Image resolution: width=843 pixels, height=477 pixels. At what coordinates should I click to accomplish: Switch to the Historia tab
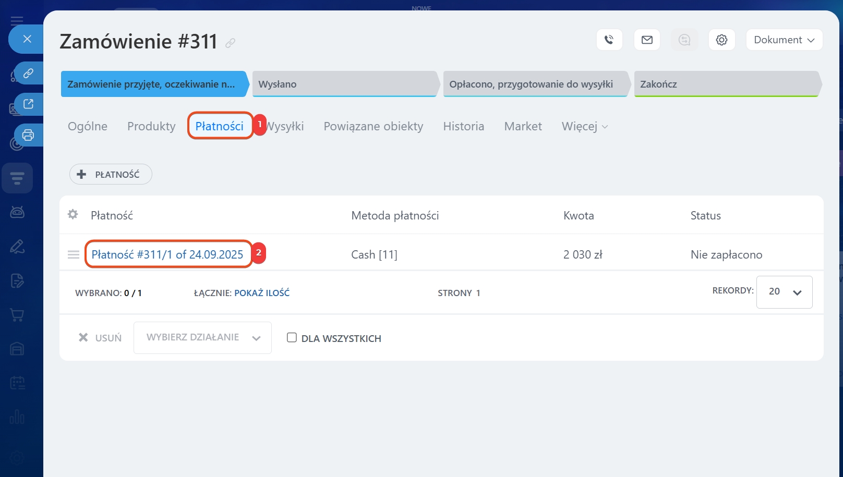pos(463,126)
